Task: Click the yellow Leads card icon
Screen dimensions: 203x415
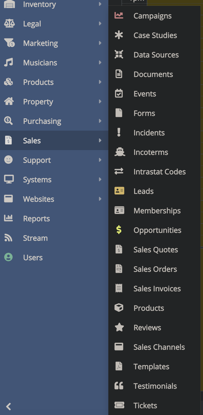Action: pyautogui.click(x=119, y=191)
